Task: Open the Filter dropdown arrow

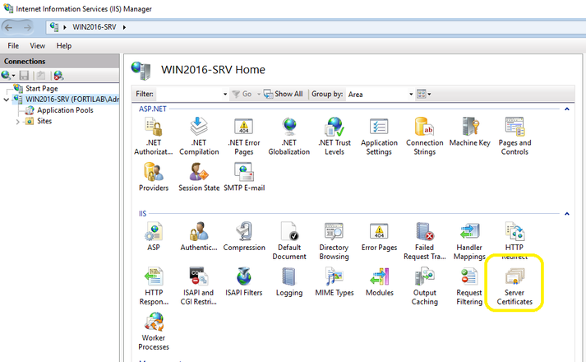Action: tap(225, 95)
